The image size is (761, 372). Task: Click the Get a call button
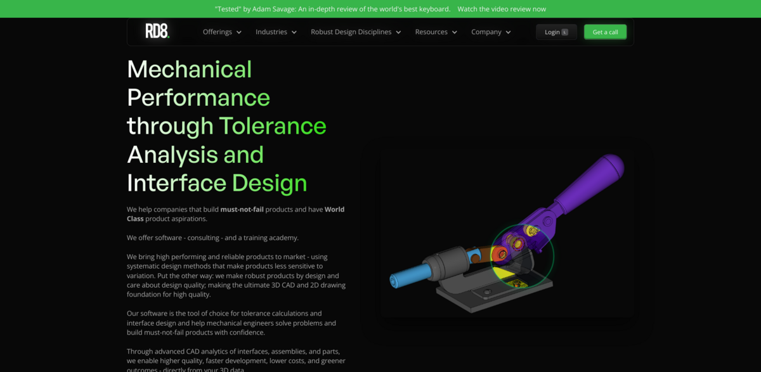(605, 32)
